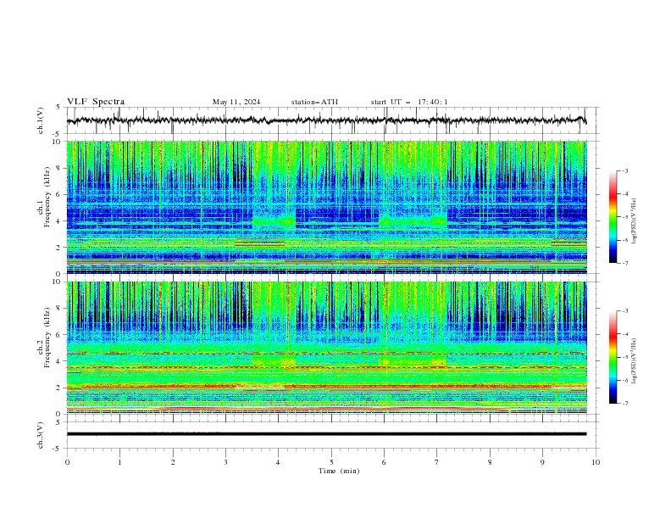This screenshot has width=671, height=519.
Task: Click the time axis tick label "1"
Action: (x=119, y=462)
